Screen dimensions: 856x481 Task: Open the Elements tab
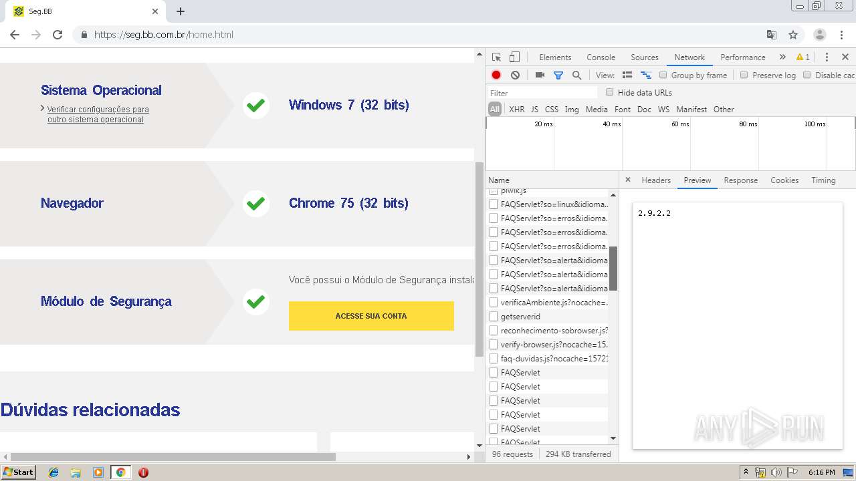(555, 57)
